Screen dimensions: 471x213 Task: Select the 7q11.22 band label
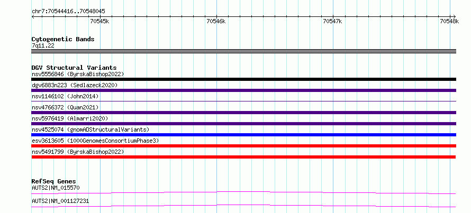click(43, 46)
